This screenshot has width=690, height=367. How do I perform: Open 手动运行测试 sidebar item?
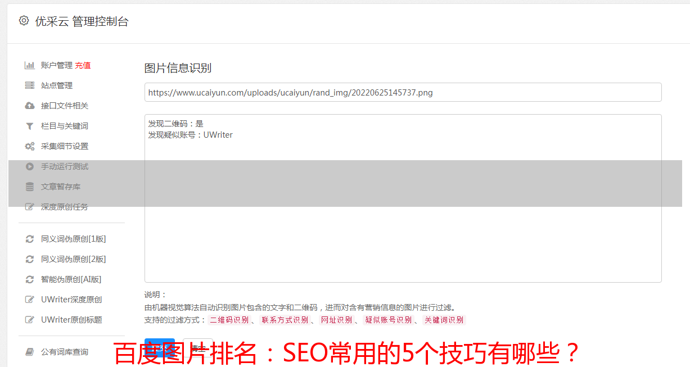(x=65, y=166)
